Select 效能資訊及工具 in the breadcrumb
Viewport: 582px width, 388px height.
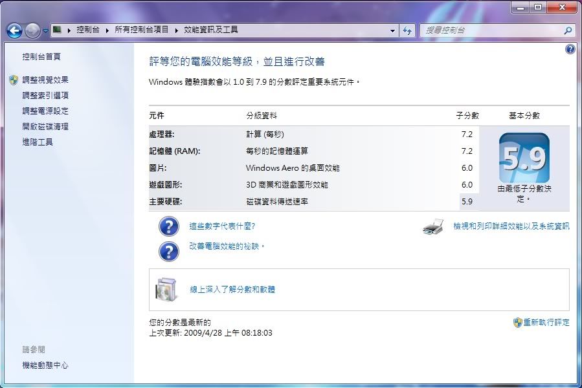point(211,30)
